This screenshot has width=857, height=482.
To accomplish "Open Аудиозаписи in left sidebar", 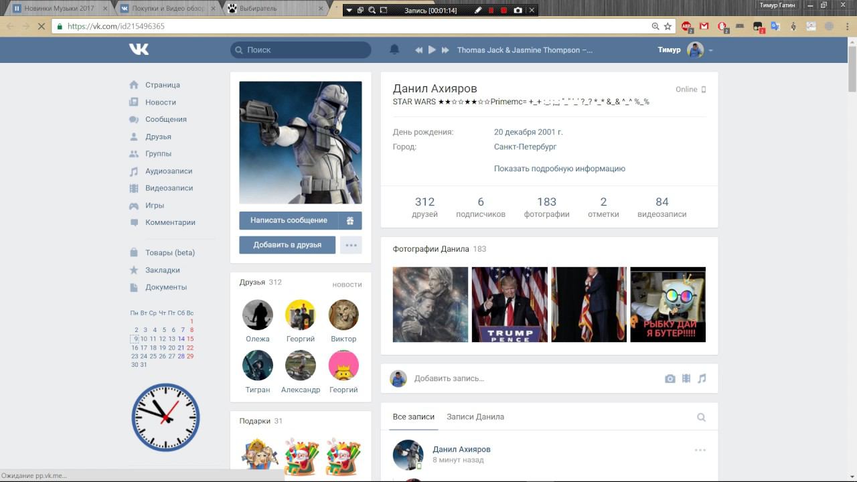I will [169, 171].
